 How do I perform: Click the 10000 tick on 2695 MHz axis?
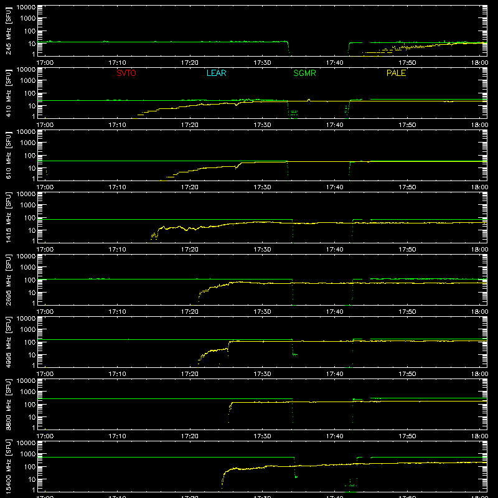tap(26, 256)
